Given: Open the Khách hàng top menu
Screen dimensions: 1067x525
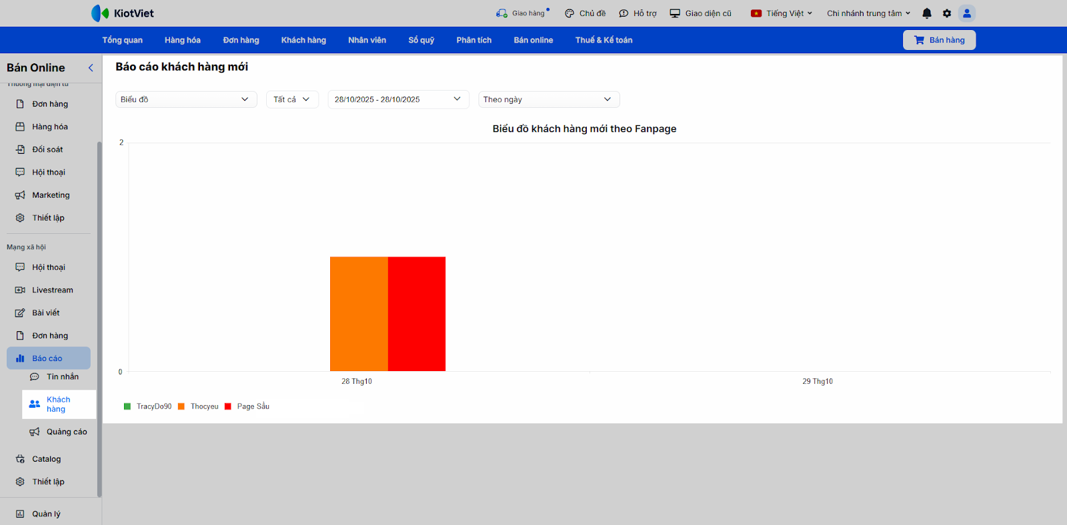Looking at the screenshot, I should coord(303,40).
